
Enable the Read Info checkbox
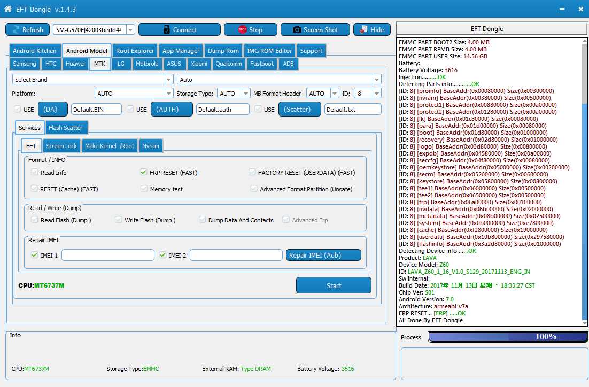point(35,172)
